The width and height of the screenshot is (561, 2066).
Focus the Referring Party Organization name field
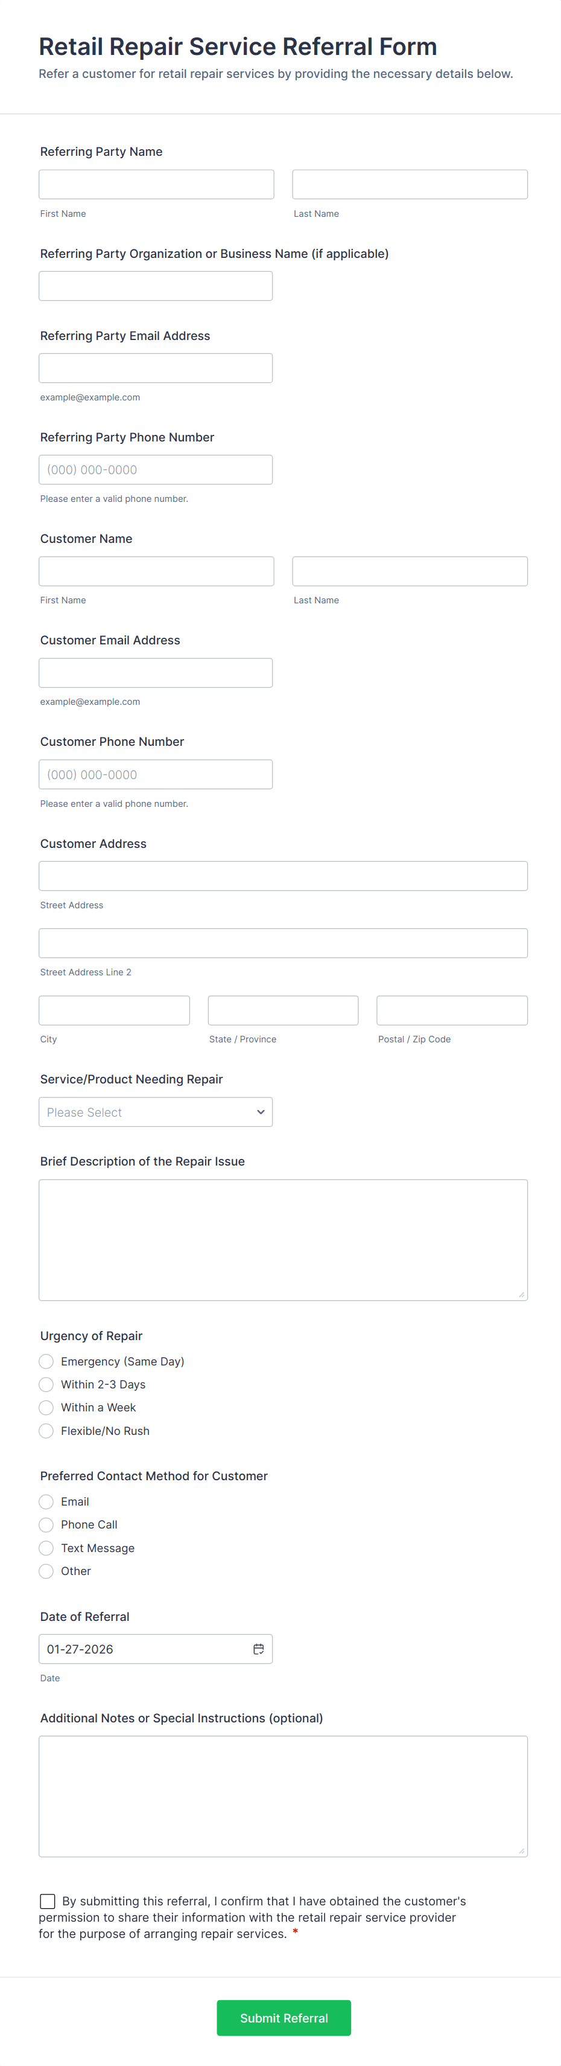tap(156, 286)
